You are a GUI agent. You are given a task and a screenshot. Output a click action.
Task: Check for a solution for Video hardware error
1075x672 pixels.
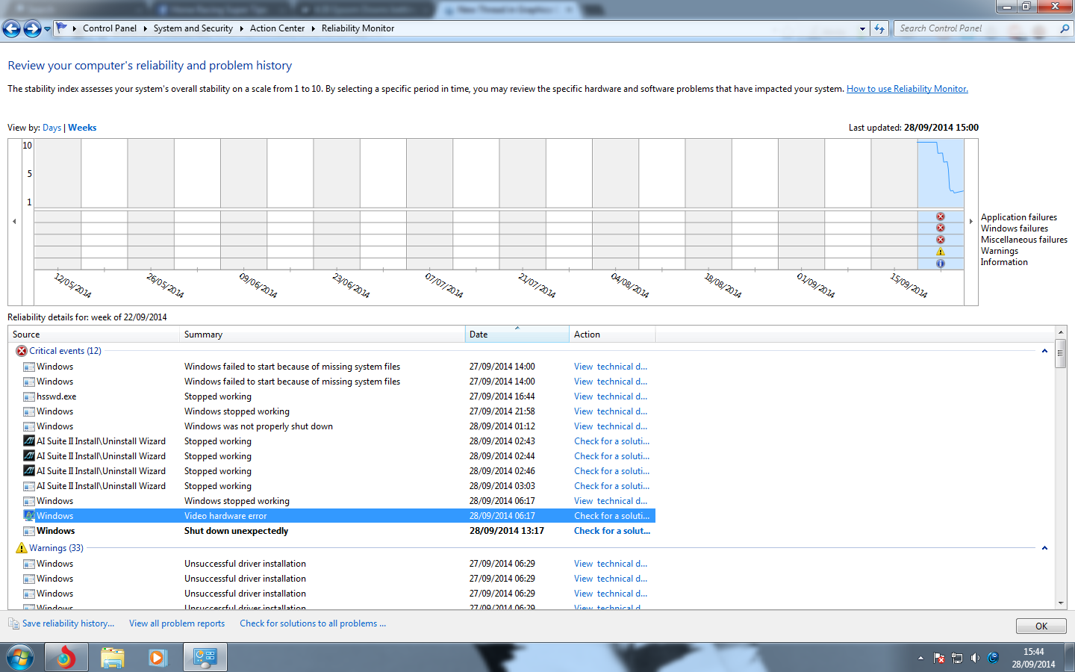coord(611,516)
